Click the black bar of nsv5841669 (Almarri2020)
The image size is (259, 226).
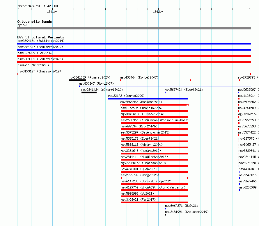click(x=77, y=80)
